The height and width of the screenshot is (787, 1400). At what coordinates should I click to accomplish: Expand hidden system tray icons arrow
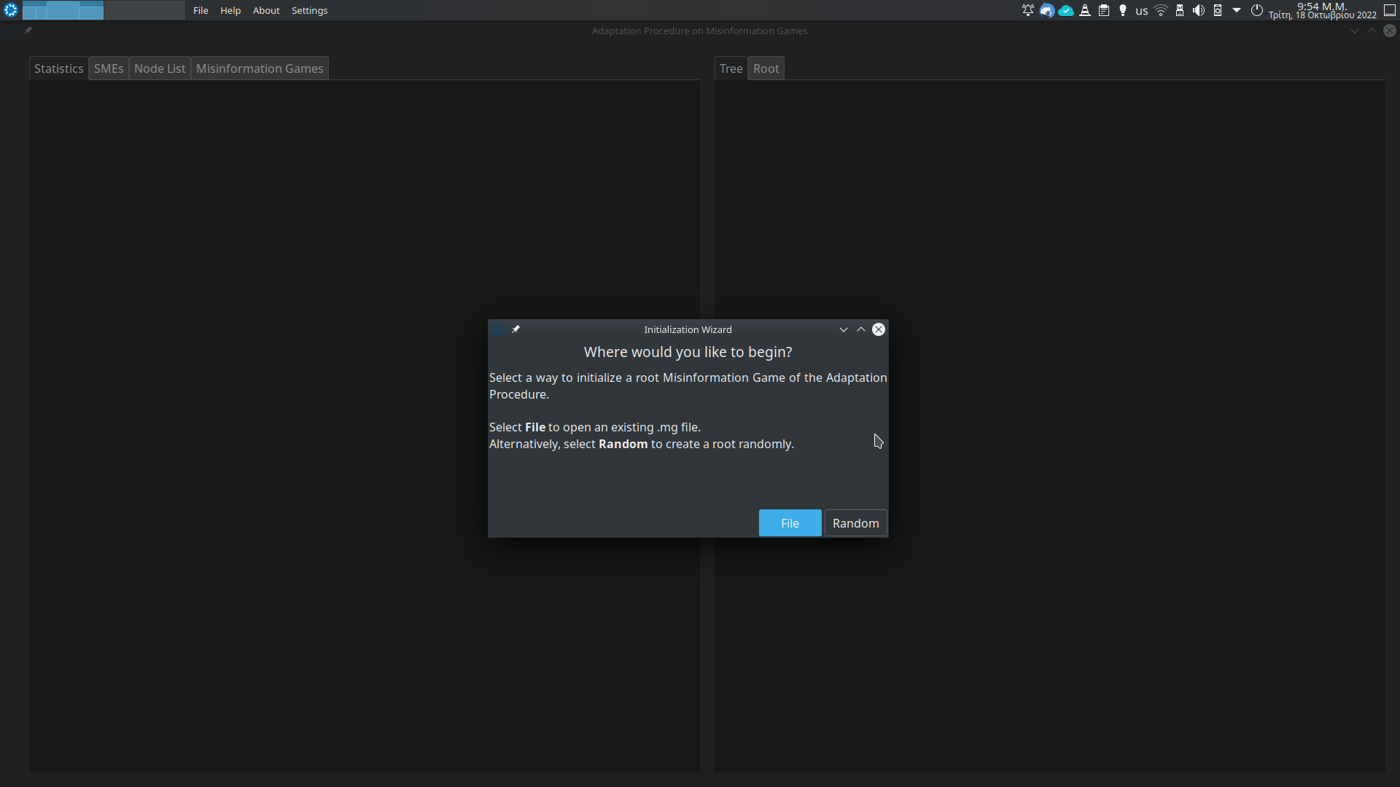click(x=1237, y=10)
